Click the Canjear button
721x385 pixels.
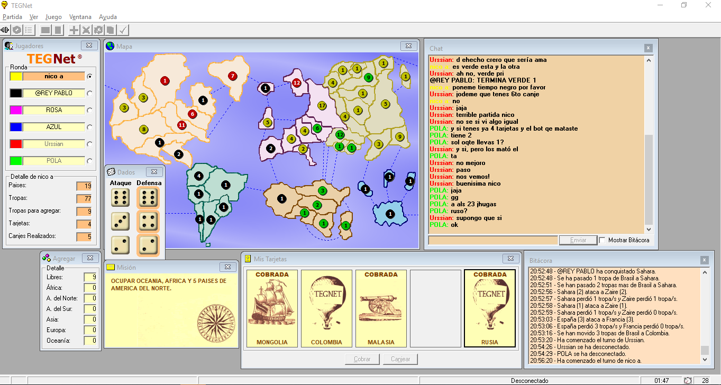pos(400,359)
